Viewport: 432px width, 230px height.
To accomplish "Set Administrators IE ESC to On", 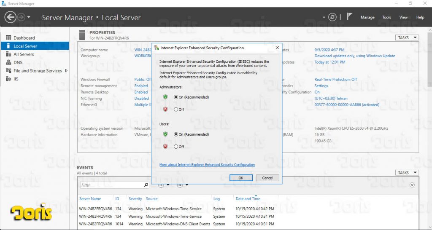I will coord(176,97).
